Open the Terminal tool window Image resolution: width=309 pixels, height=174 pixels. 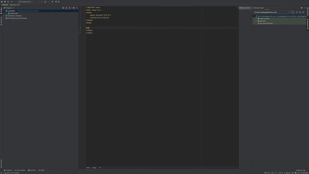[x=32, y=170]
